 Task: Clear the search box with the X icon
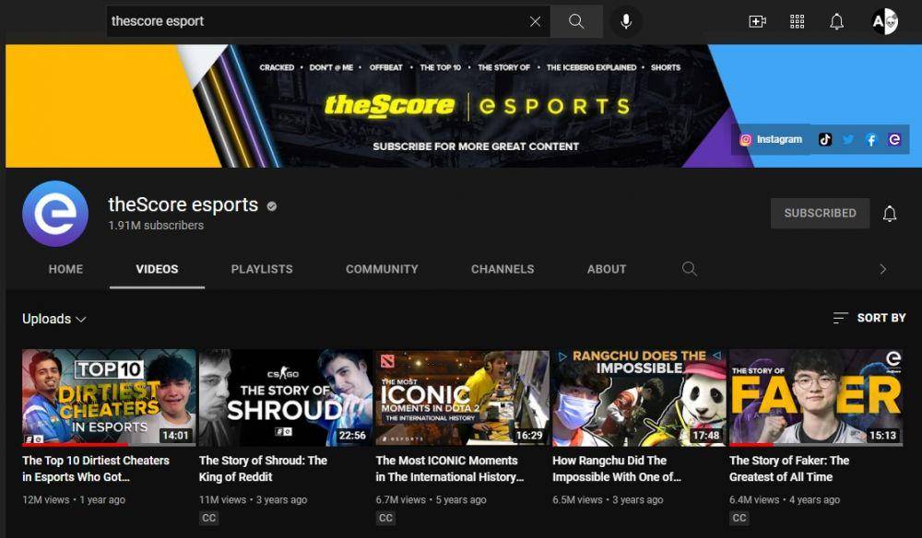pyautogui.click(x=535, y=22)
